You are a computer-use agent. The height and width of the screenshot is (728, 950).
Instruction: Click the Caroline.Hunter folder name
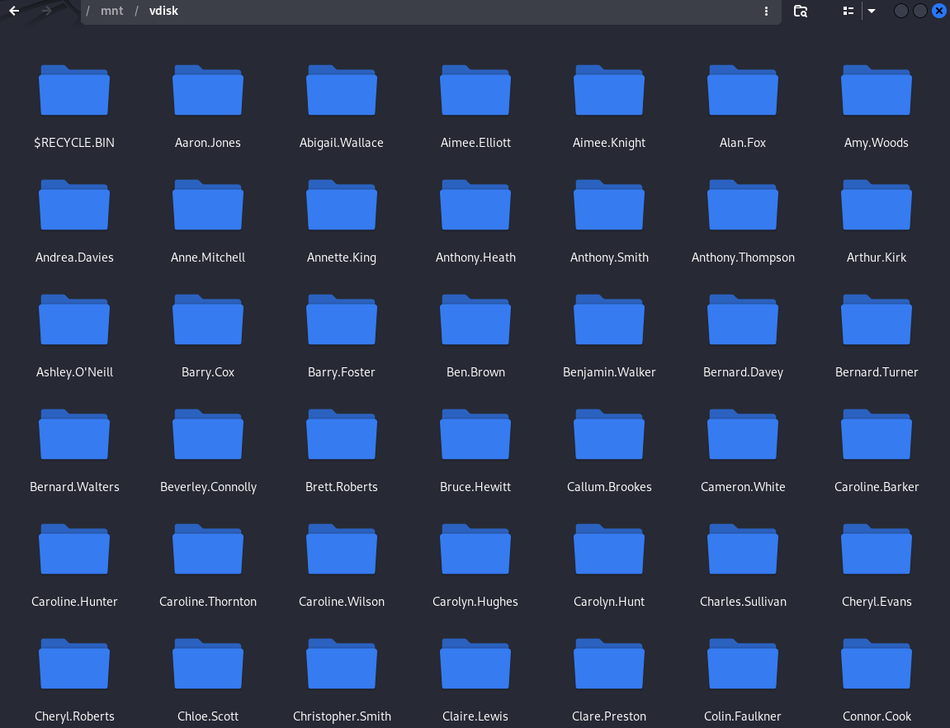74,602
